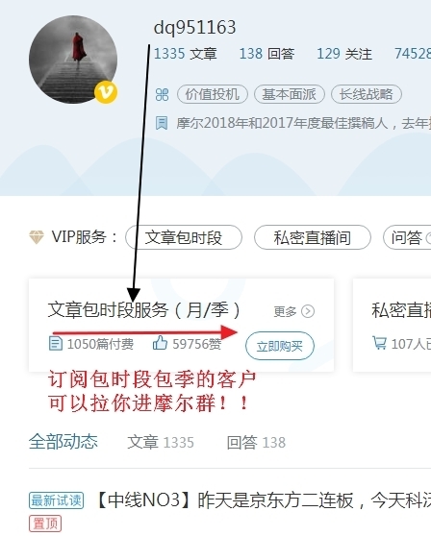Viewport: 431px width, 536px height.
Task: Click the 立即购买 button
Action: click(280, 346)
